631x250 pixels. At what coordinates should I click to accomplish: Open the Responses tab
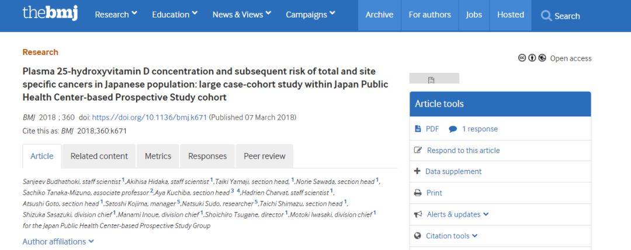click(x=207, y=156)
